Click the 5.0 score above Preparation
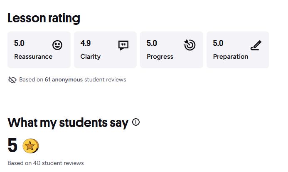The height and width of the screenshot is (172, 288). [218, 43]
